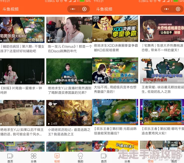Tap the 首页 icon in left bottom bar
Image resolution: width=184 pixels, height=163 pixels.
(x=10, y=156)
